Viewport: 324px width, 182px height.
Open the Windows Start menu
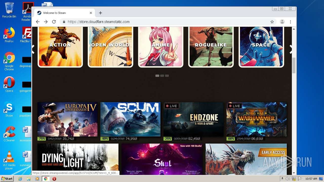pyautogui.click(x=7, y=178)
